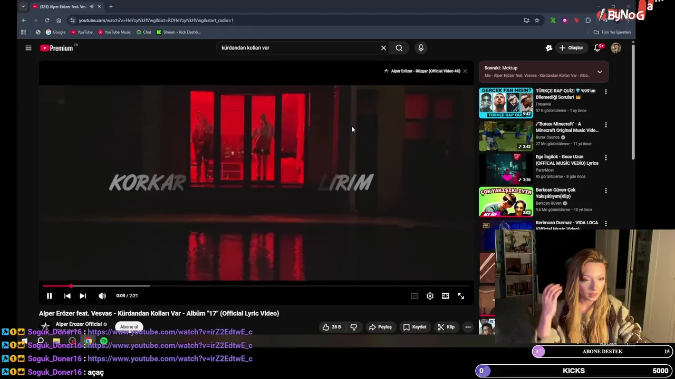
Task: Switch to theater mode view
Action: pyautogui.click(x=446, y=296)
